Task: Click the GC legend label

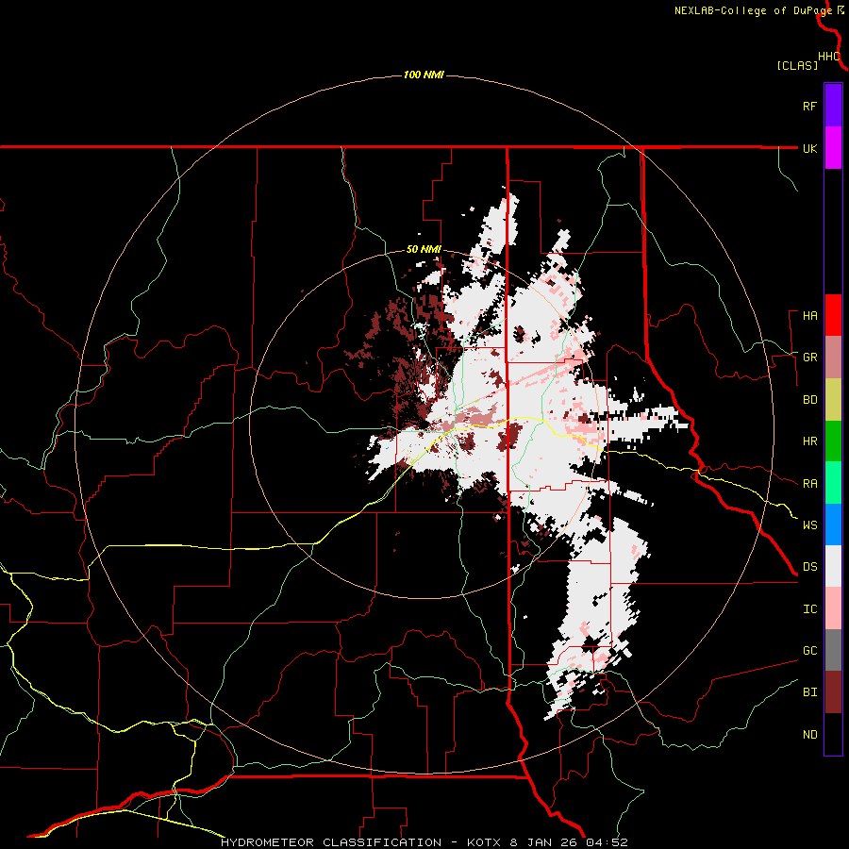Action: pyautogui.click(x=809, y=651)
